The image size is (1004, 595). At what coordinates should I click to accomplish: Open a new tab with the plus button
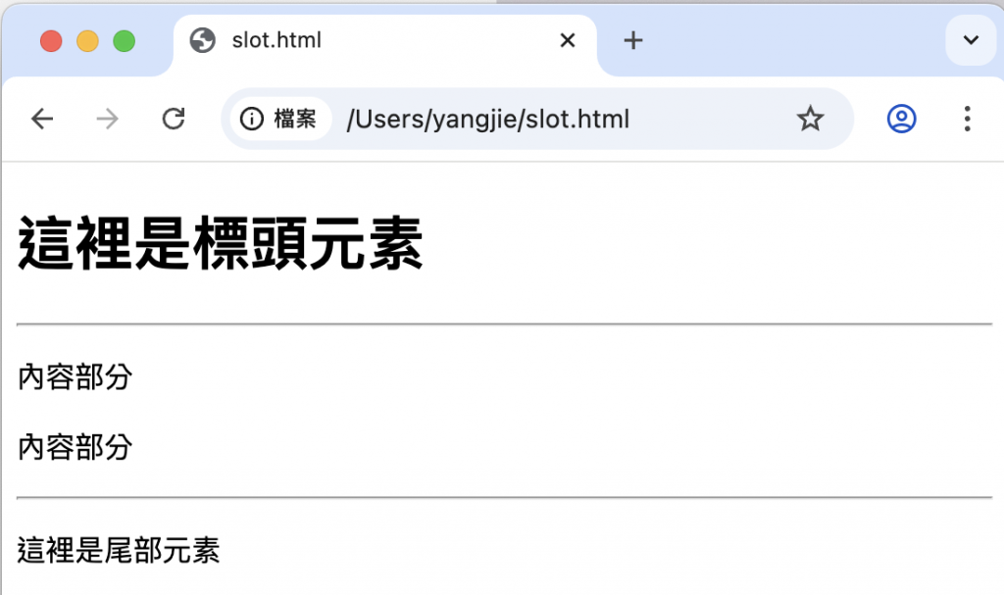click(632, 40)
